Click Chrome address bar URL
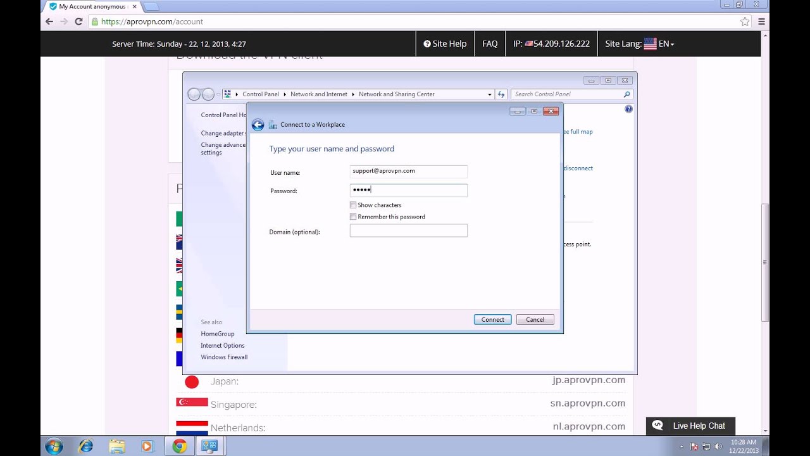Image resolution: width=810 pixels, height=456 pixels. click(x=152, y=21)
